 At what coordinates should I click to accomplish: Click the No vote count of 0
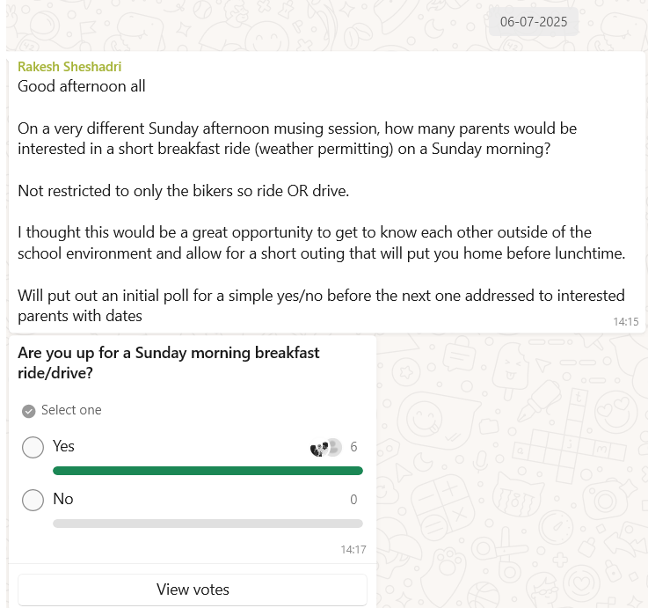point(353,500)
